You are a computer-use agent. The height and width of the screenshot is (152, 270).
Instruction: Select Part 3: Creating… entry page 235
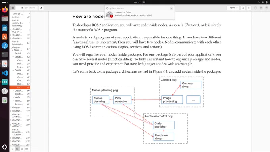tap(20, 132)
